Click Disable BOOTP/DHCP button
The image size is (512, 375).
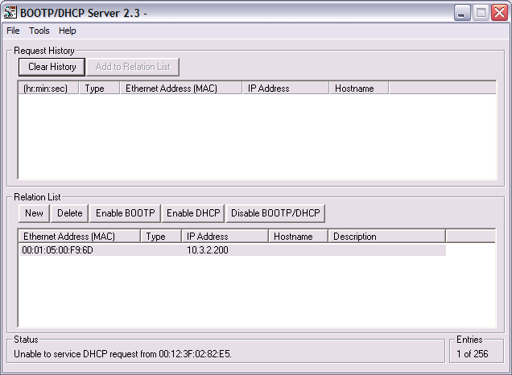275,213
